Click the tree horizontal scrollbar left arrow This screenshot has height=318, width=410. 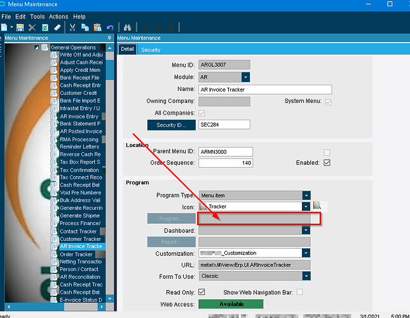[x=8, y=307]
